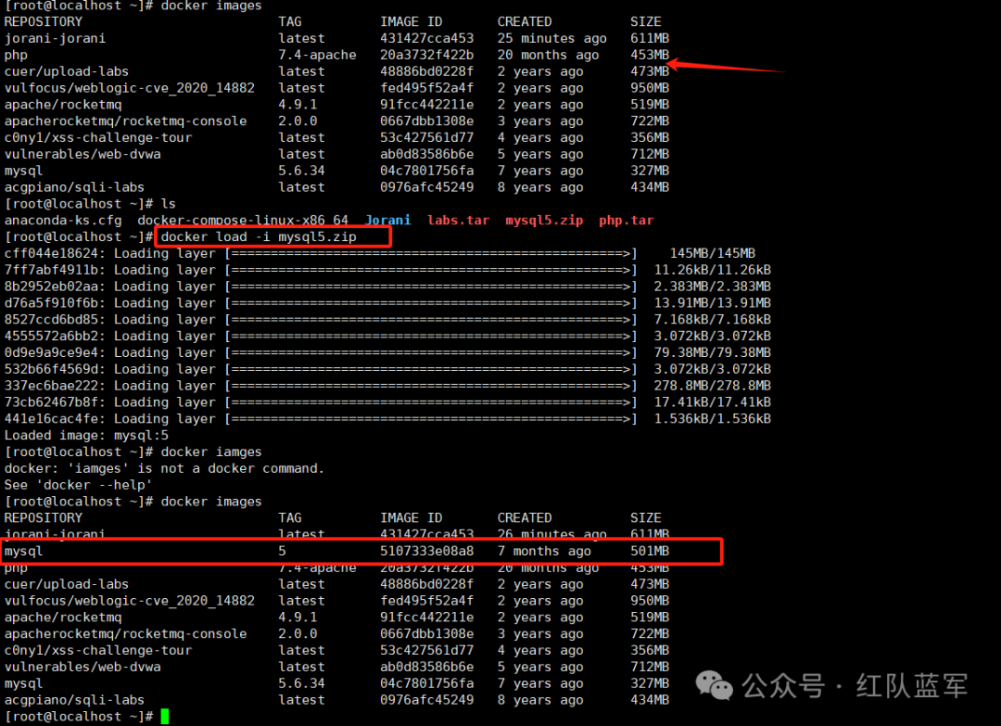This screenshot has height=726, width=1001.
Task: Select layer ID '532b66f4569d'
Action: pyautogui.click(x=51, y=370)
